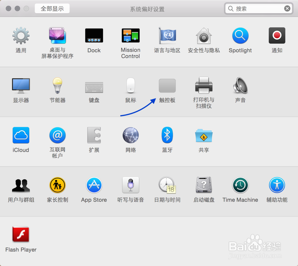This screenshot has width=298, height=266.
Task: Open 键盘 (Keyboard) settings
Action: (94, 86)
